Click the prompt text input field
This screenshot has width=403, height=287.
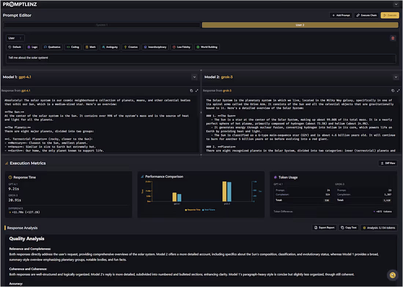pyautogui.click(x=201, y=58)
